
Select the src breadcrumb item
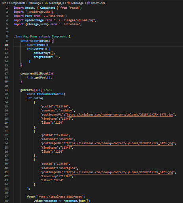pyautogui.click(x=4, y=3)
